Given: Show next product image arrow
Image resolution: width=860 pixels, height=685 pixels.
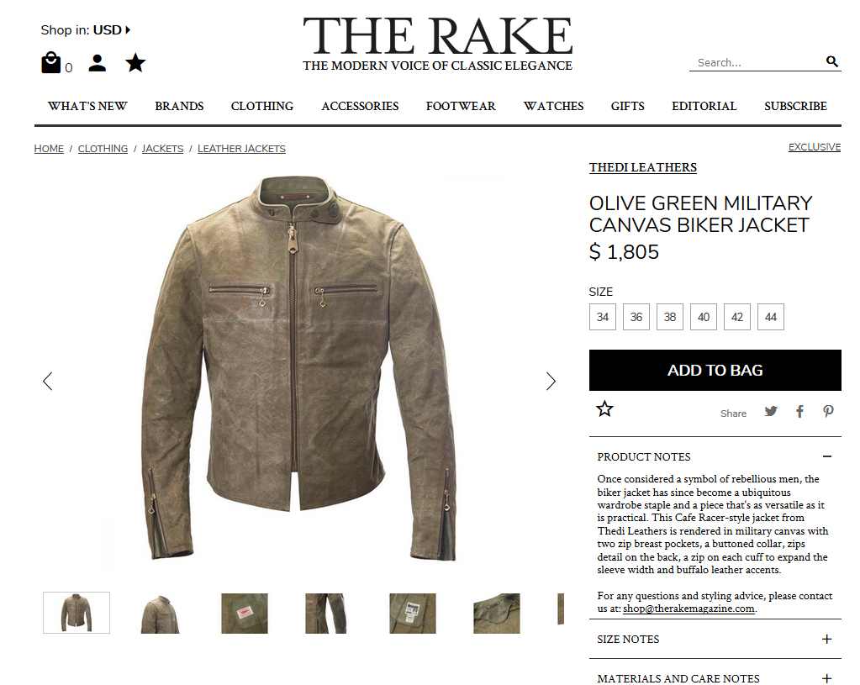Looking at the screenshot, I should pyautogui.click(x=551, y=382).
